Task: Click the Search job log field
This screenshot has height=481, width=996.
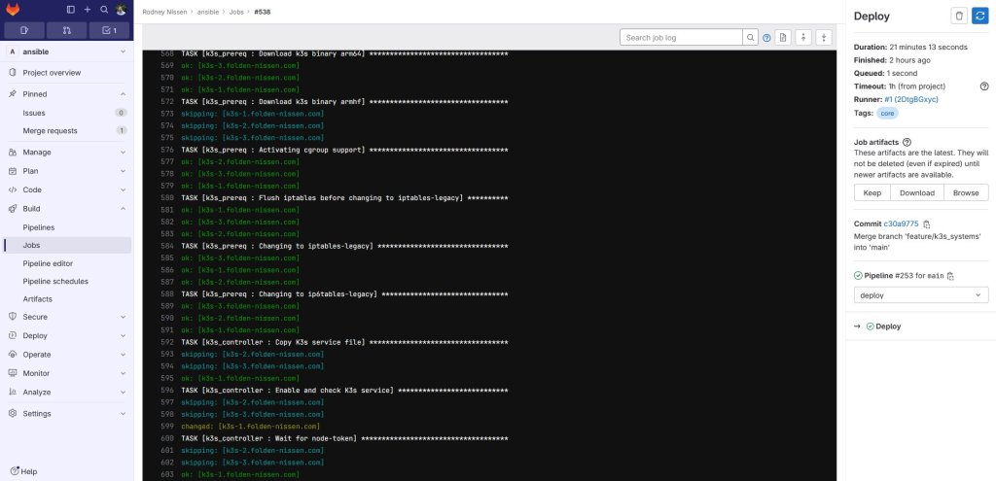Action: pyautogui.click(x=682, y=37)
